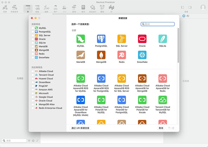This screenshot has width=208, height=147.
Task: Select the MariaDB seal icon
Action: pos(80,55)
